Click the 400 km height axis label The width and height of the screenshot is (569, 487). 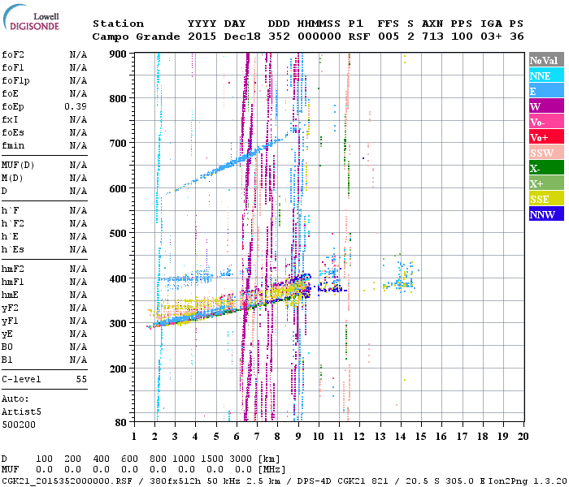coord(118,279)
